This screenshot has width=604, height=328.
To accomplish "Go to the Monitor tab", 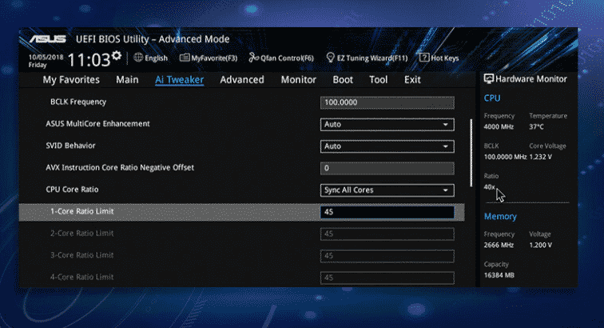I will (299, 79).
